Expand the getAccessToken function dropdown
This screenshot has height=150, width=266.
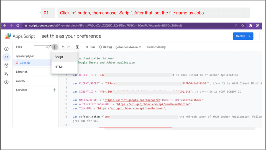tap(128, 47)
